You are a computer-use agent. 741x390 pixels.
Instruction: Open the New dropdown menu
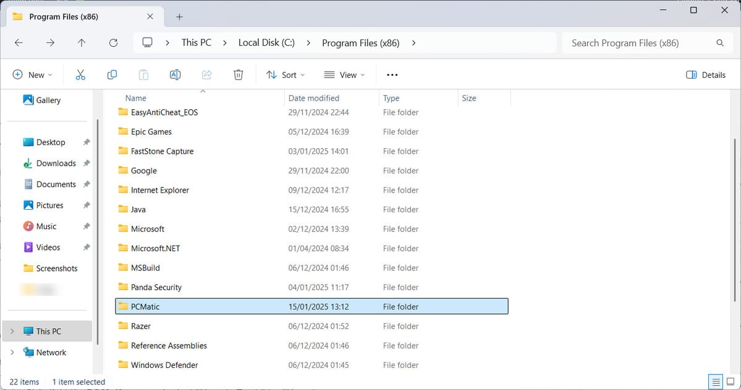coord(32,75)
